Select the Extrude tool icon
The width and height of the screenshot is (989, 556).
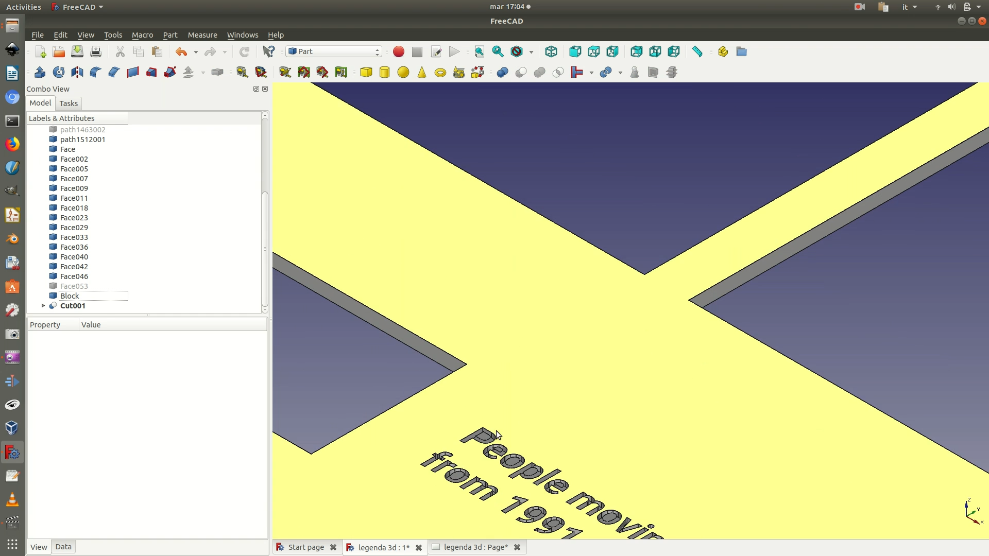pyautogui.click(x=40, y=72)
